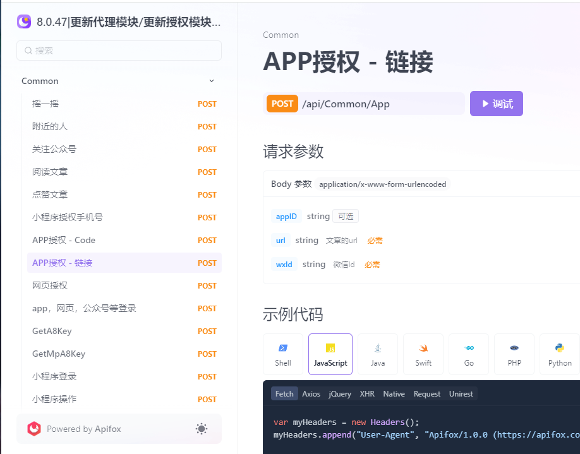The width and height of the screenshot is (580, 454).
Task: Switch to the jQuery code tab
Action: 339,393
